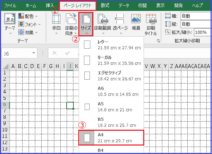Viewport: 212px width, 154px height.
Task: Switch to the 開発 tab
Action: click(178, 6)
